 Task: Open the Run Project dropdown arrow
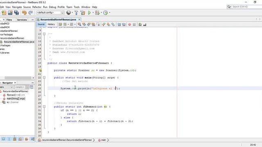[x=93, y=13]
